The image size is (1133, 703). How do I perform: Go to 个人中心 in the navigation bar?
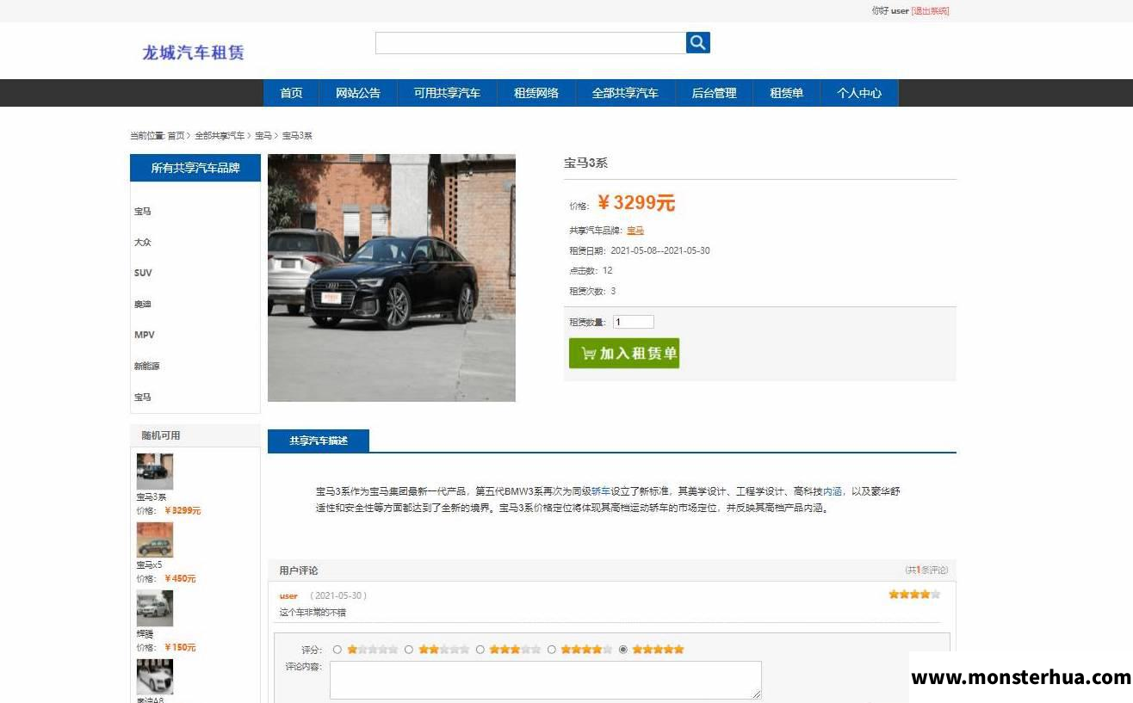(859, 93)
